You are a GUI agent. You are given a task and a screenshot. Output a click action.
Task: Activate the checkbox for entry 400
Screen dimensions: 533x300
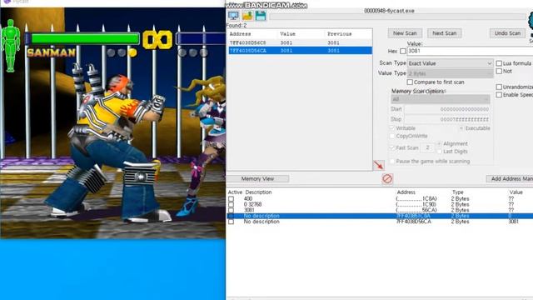[x=232, y=198]
